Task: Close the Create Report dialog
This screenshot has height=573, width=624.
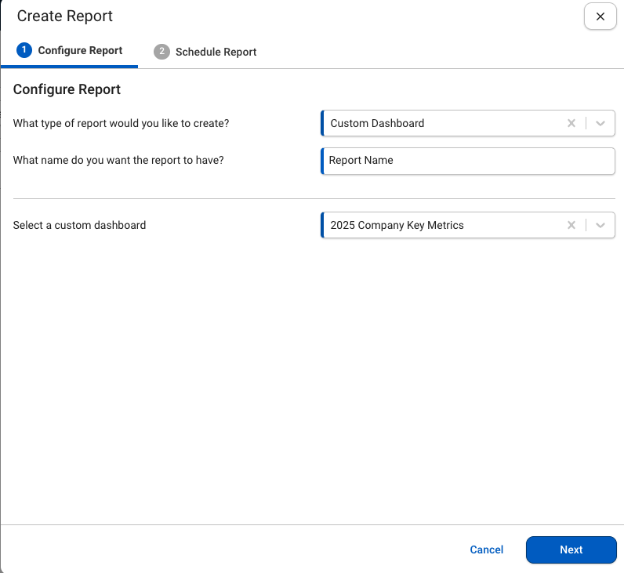Action: (600, 16)
